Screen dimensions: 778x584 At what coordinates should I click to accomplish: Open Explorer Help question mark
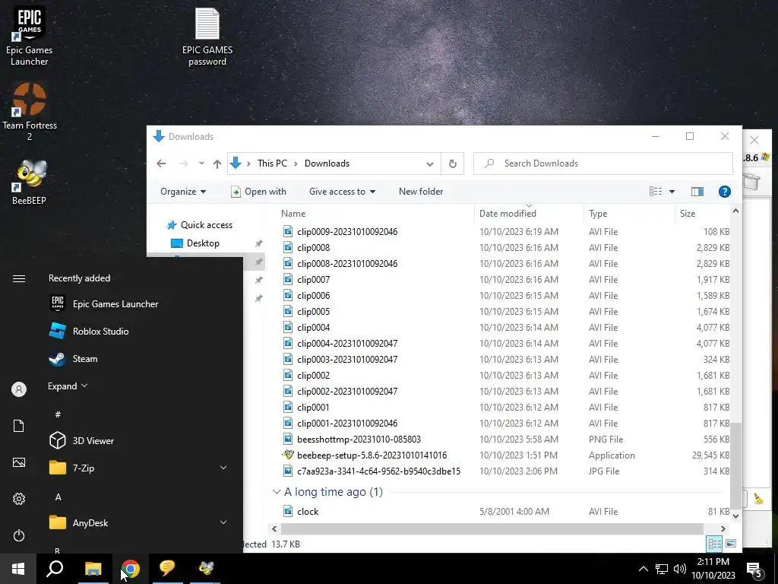coord(724,192)
